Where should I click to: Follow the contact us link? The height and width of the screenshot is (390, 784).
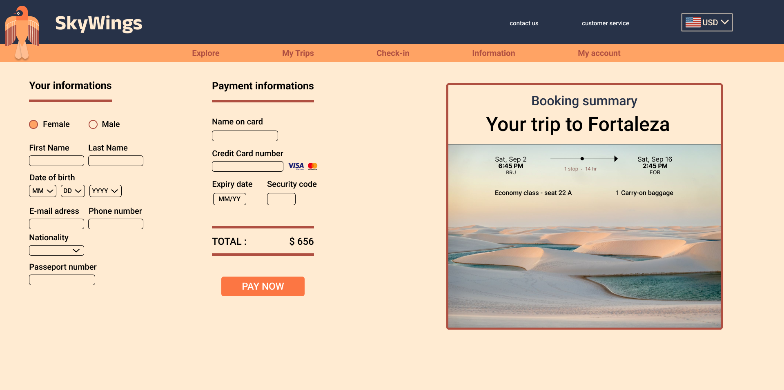(x=524, y=23)
